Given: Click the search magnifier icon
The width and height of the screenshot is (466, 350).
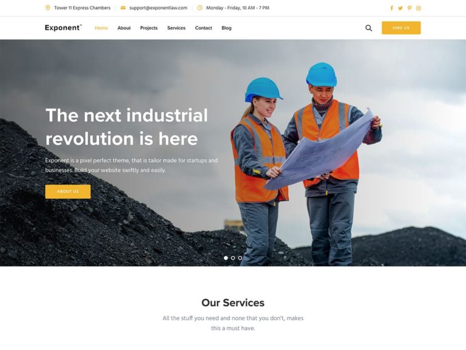Looking at the screenshot, I should click(368, 28).
